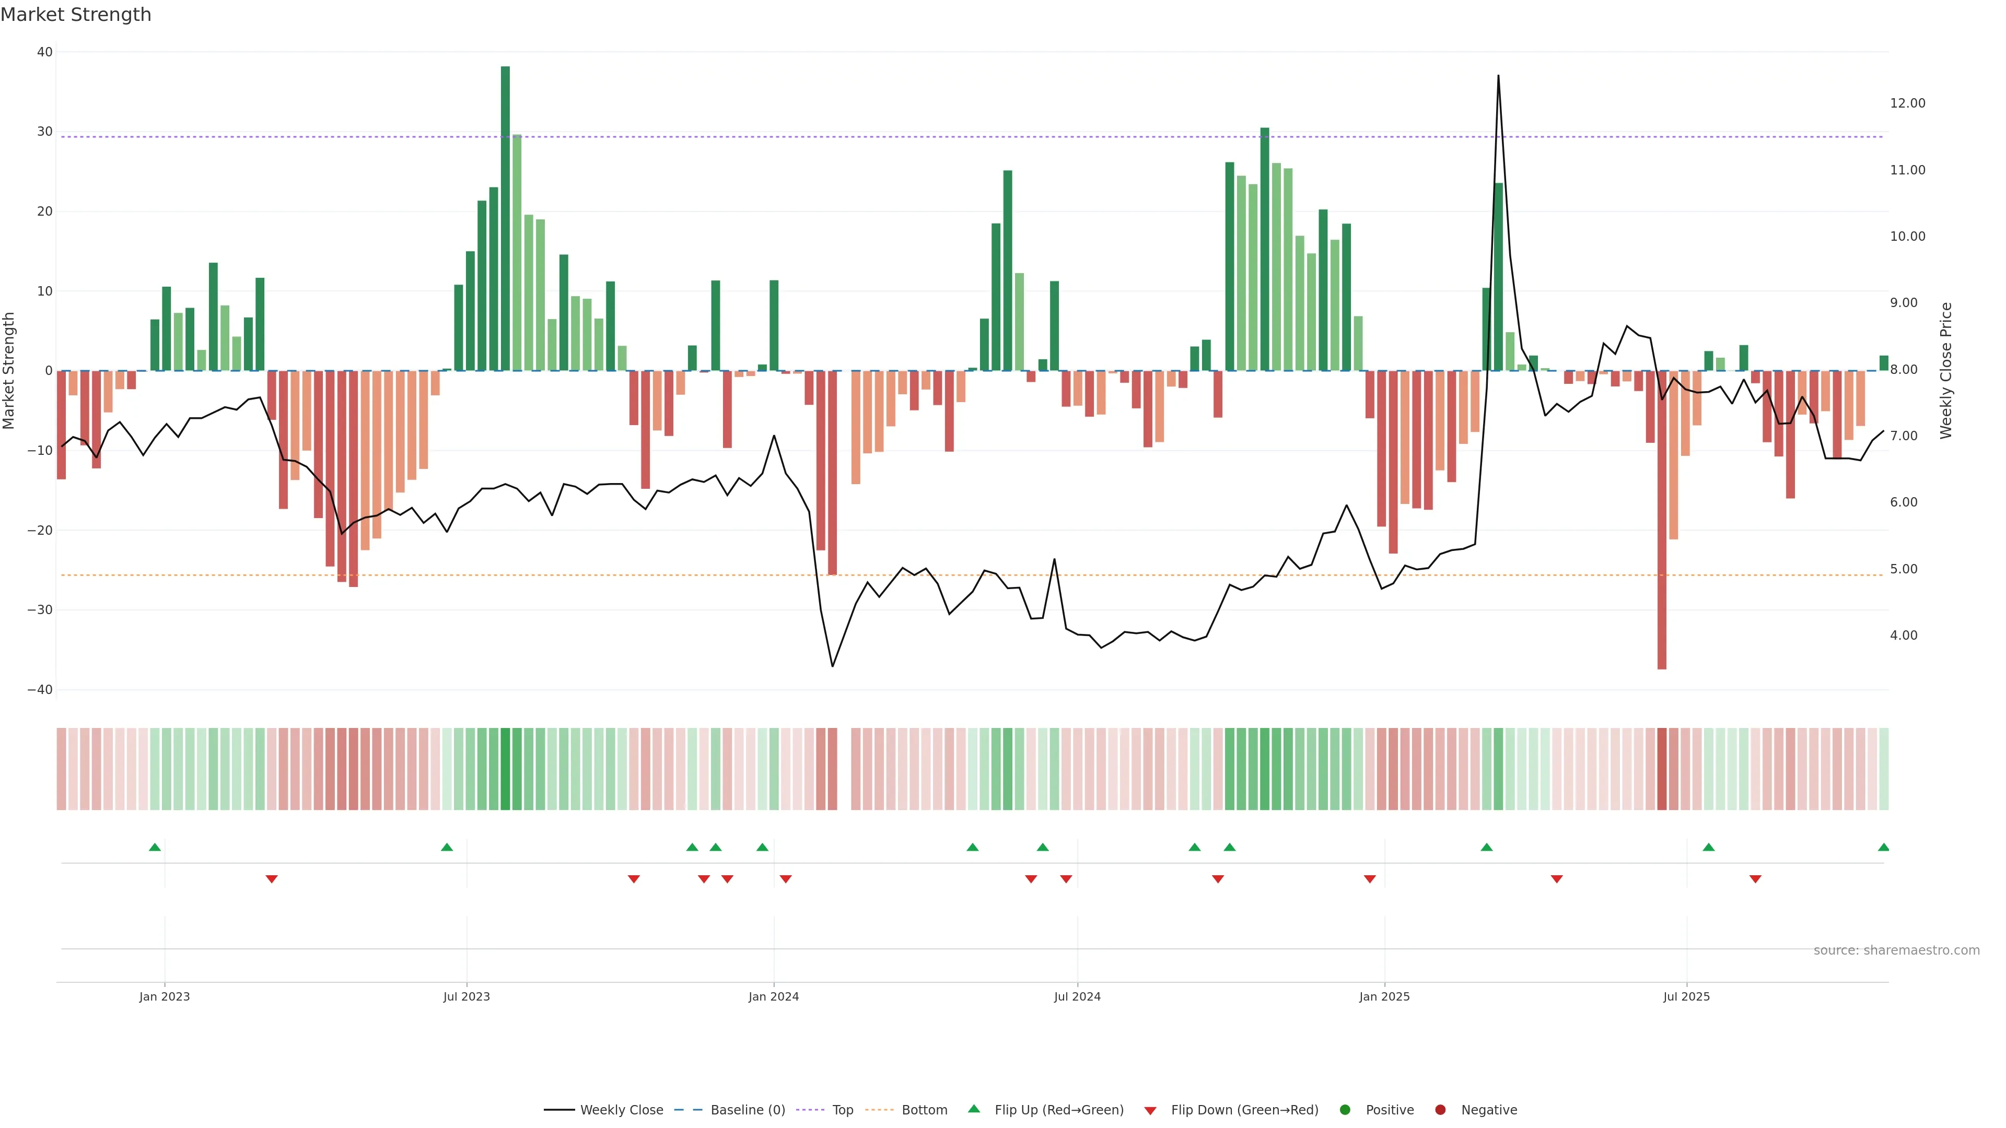Image resolution: width=2006 pixels, height=1128 pixels.
Task: Click the green Positive circle legend icon
Action: tap(1345, 1109)
